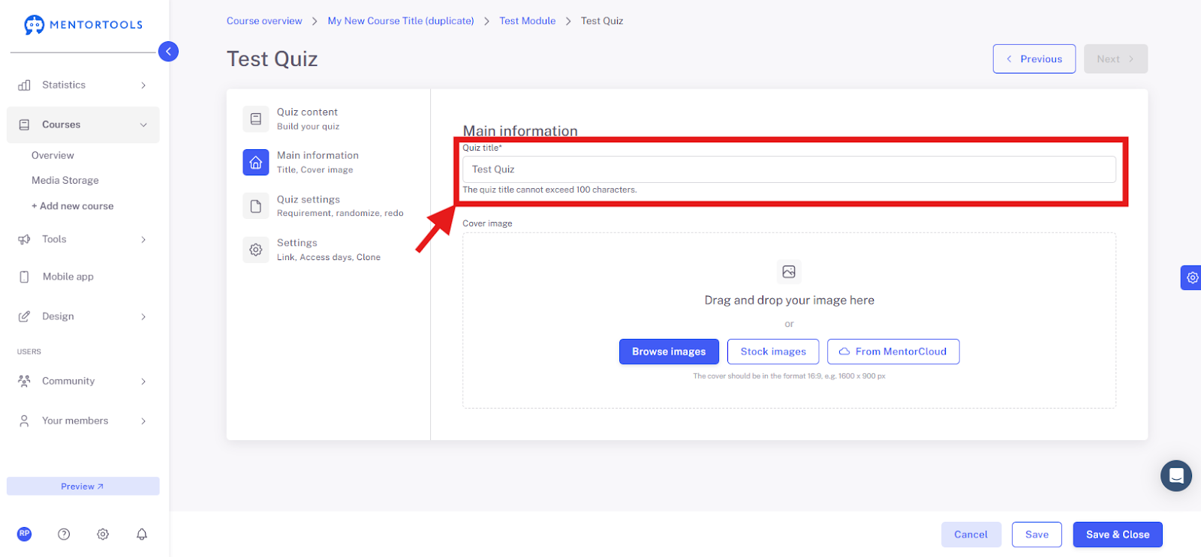Switch to Settings Link, Access days tab
The width and height of the screenshot is (1201, 557).
[x=329, y=250]
